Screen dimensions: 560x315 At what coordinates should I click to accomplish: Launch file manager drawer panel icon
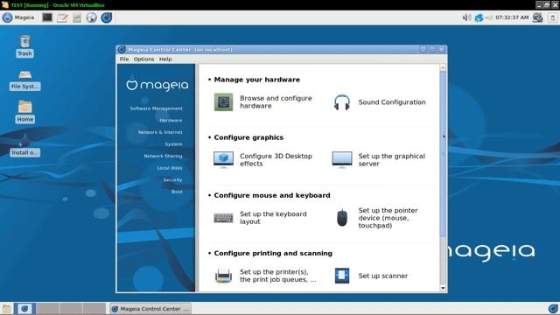(77, 17)
